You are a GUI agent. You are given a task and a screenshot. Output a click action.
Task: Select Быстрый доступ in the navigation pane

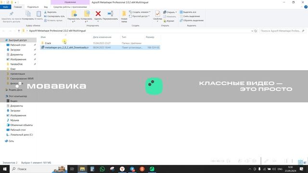point(18,40)
